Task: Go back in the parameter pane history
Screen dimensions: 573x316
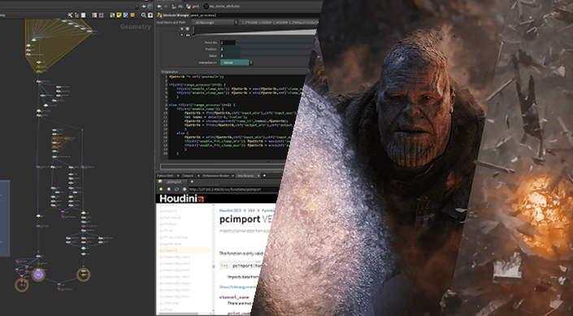Action: [x=159, y=6]
